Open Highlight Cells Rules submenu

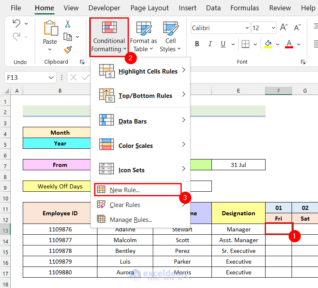pyautogui.click(x=140, y=71)
